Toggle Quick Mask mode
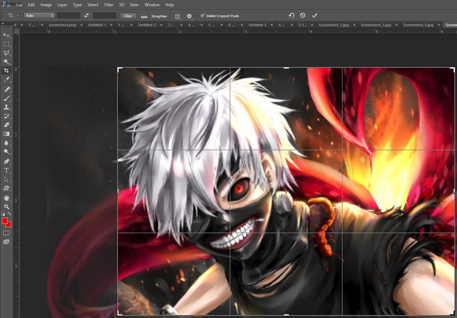 6,233
